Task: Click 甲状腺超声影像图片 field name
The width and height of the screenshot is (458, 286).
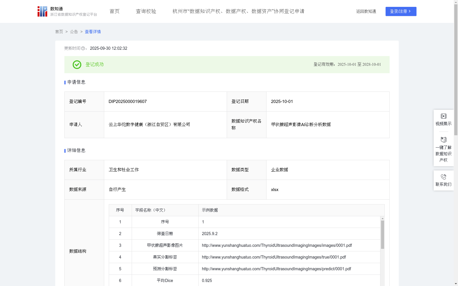Action: pos(165,245)
